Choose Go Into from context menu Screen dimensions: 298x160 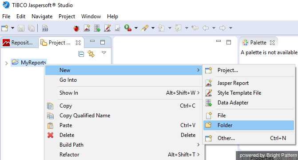click(123, 80)
